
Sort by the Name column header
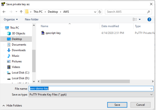(x=44, y=26)
